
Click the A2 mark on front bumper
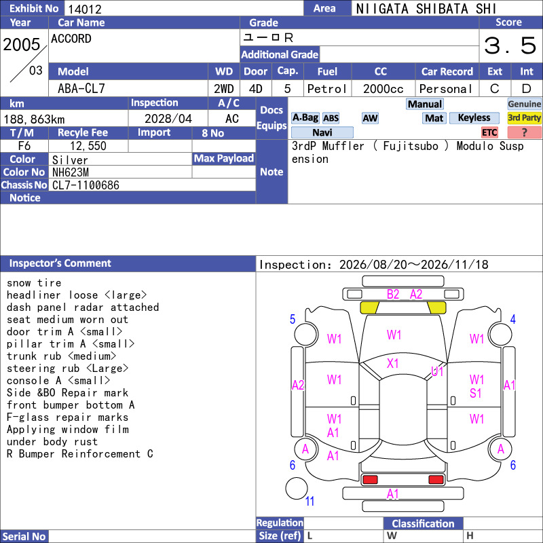click(x=416, y=295)
